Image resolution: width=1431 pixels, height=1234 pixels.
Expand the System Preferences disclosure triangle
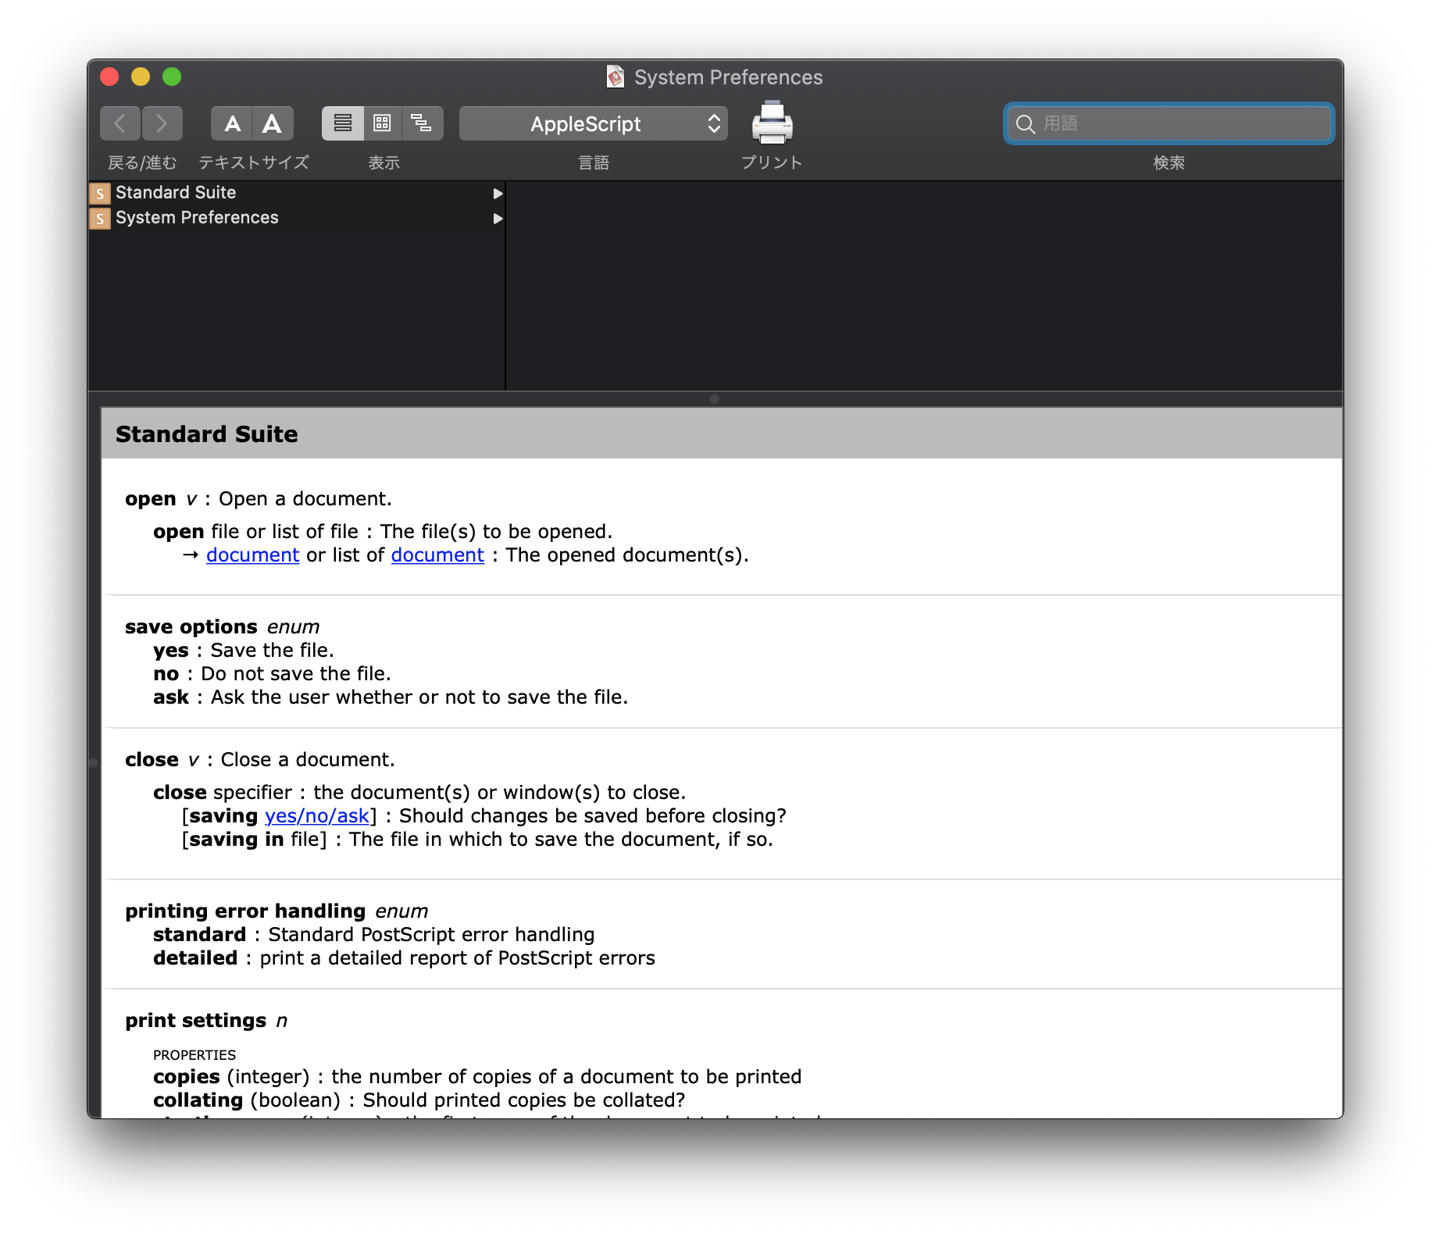[x=498, y=219]
